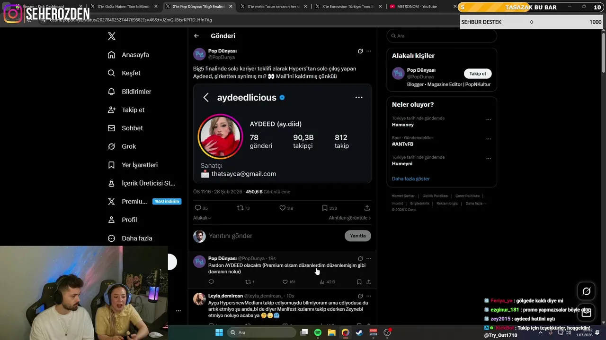This screenshot has width=606, height=340.
Task: Open Yer İşaretleri bookmarks
Action: [133, 165]
